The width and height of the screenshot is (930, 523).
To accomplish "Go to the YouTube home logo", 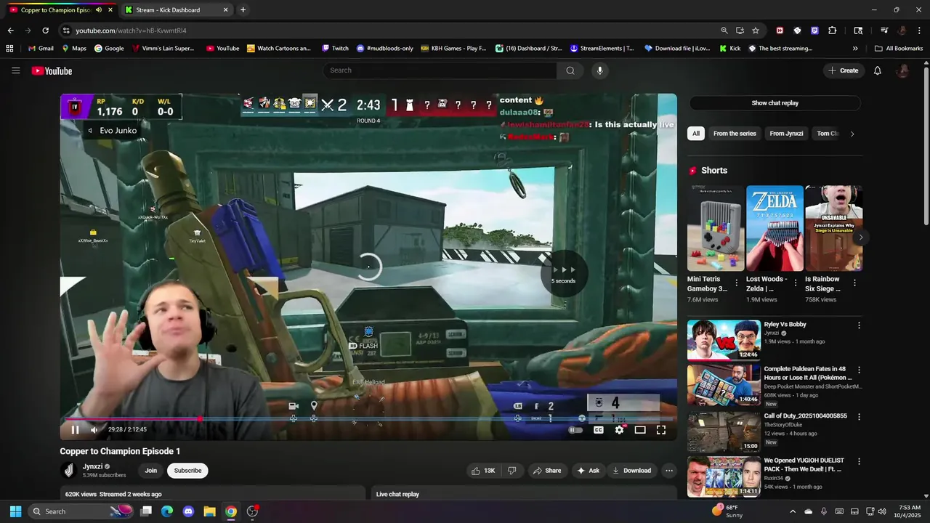I will pyautogui.click(x=52, y=70).
